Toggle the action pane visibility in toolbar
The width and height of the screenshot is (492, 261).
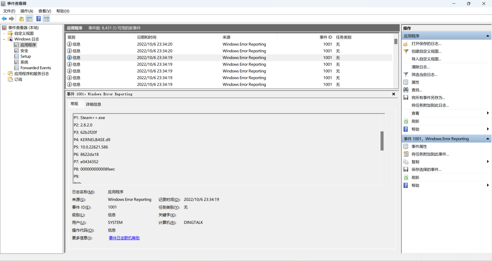(46, 19)
